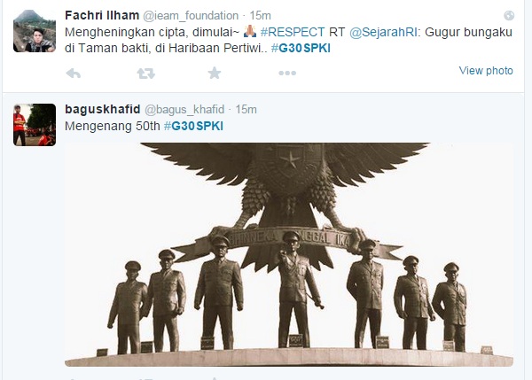Image resolution: width=532 pixels, height=380 pixels.
Task: Go to the baguskhafid display name
Action: point(103,109)
